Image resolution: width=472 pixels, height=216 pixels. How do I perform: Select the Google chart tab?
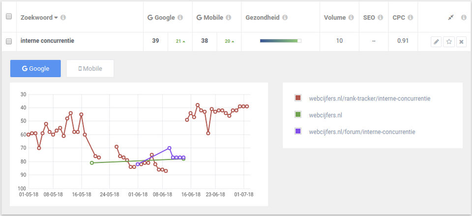pos(35,69)
